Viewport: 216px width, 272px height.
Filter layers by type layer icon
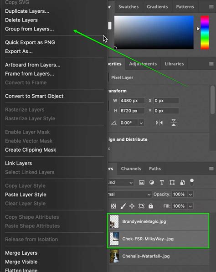click(x=162, y=183)
